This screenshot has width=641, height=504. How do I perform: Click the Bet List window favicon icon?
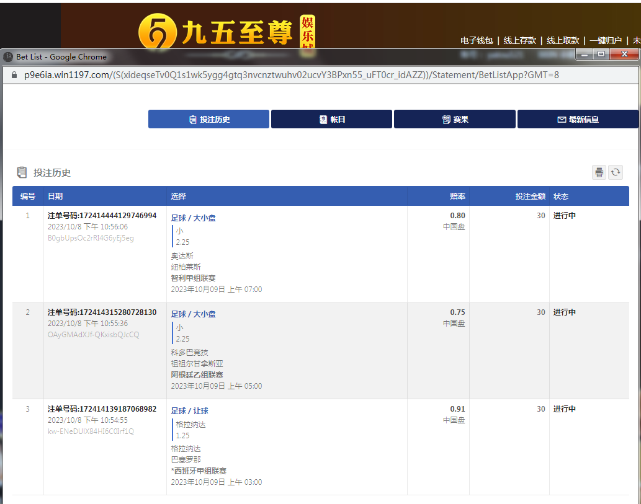pyautogui.click(x=9, y=56)
